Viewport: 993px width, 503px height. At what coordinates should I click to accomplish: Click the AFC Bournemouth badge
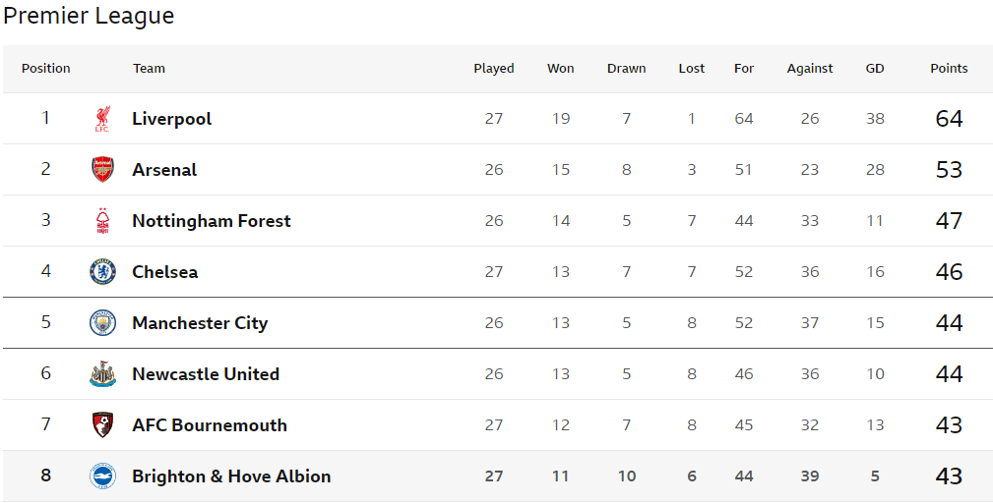[x=102, y=424]
